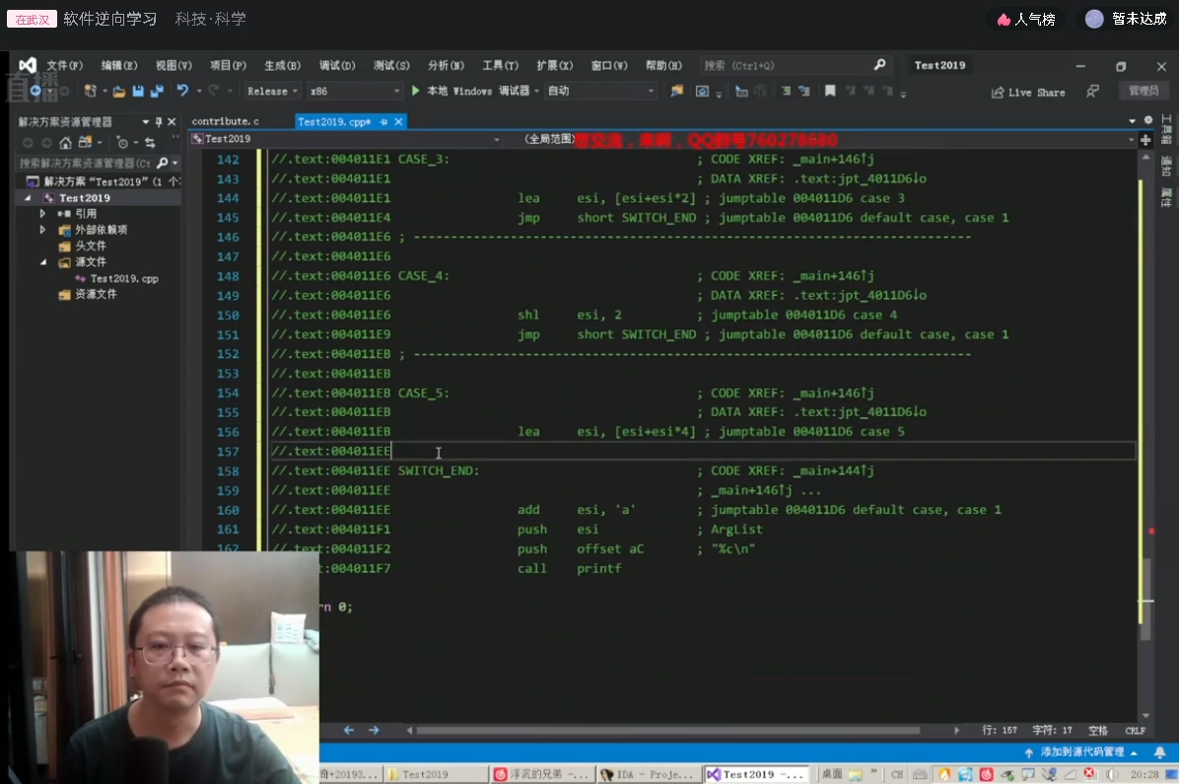
Task: Open the 调试(D) menu
Action: click(337, 65)
